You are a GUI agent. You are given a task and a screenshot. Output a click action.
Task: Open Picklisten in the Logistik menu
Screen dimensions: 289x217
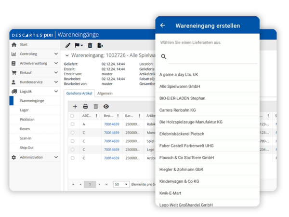27,120
